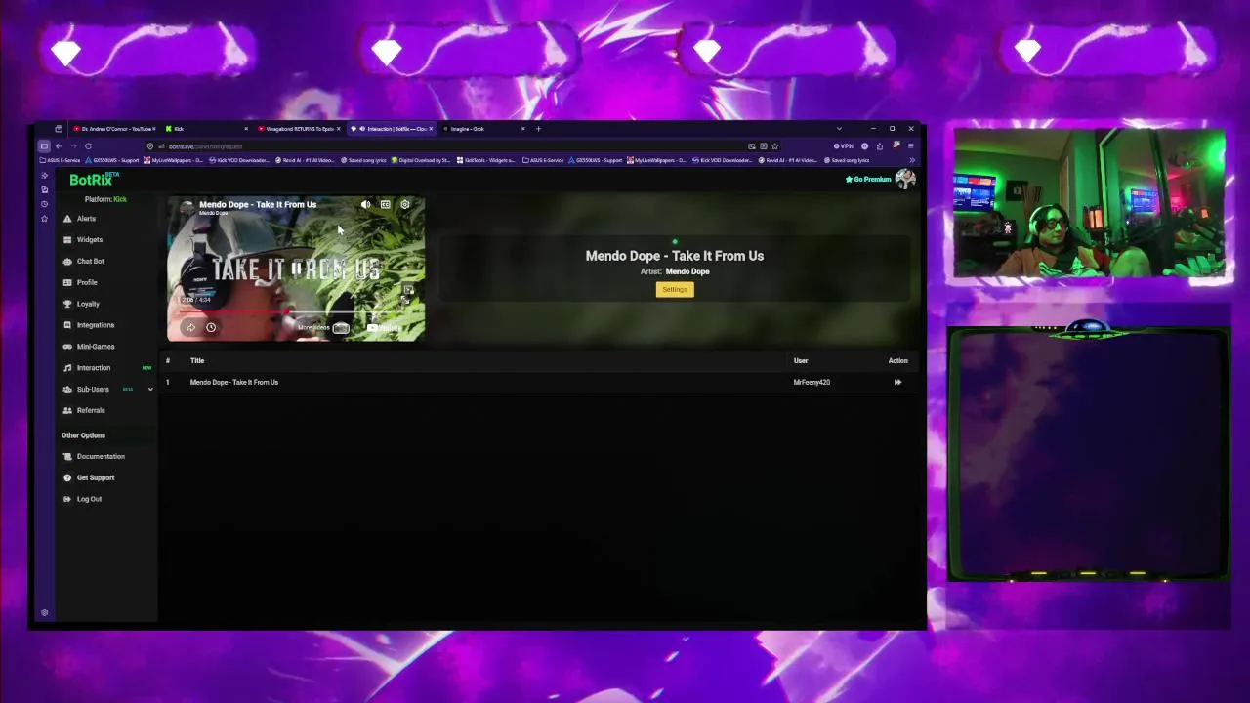Image resolution: width=1250 pixels, height=703 pixels.
Task: Toggle closed captions on the video player
Action: (385, 204)
